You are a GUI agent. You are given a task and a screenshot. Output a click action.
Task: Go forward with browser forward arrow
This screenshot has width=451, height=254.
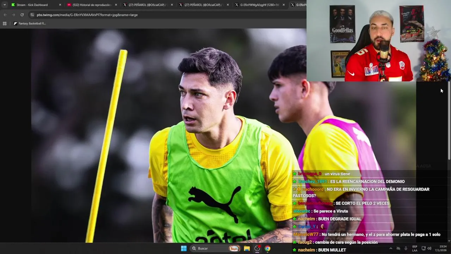pyautogui.click(x=13, y=15)
